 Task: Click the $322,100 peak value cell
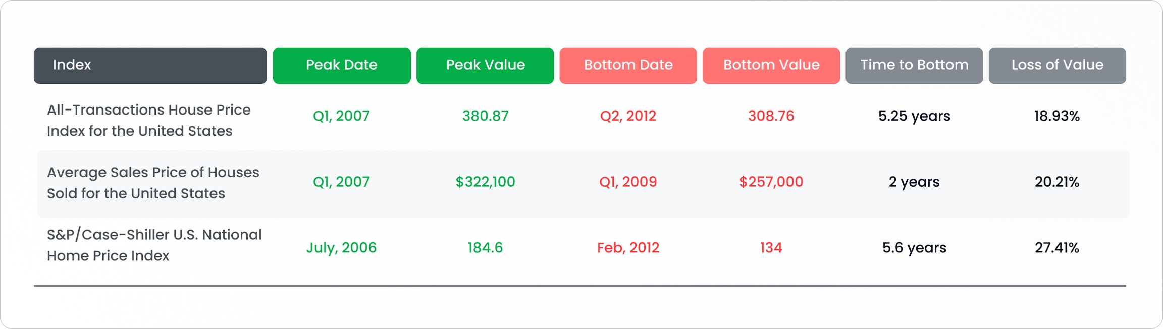485,182
